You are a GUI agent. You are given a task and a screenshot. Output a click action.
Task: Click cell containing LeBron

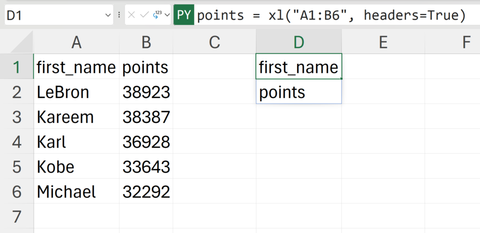(x=76, y=92)
